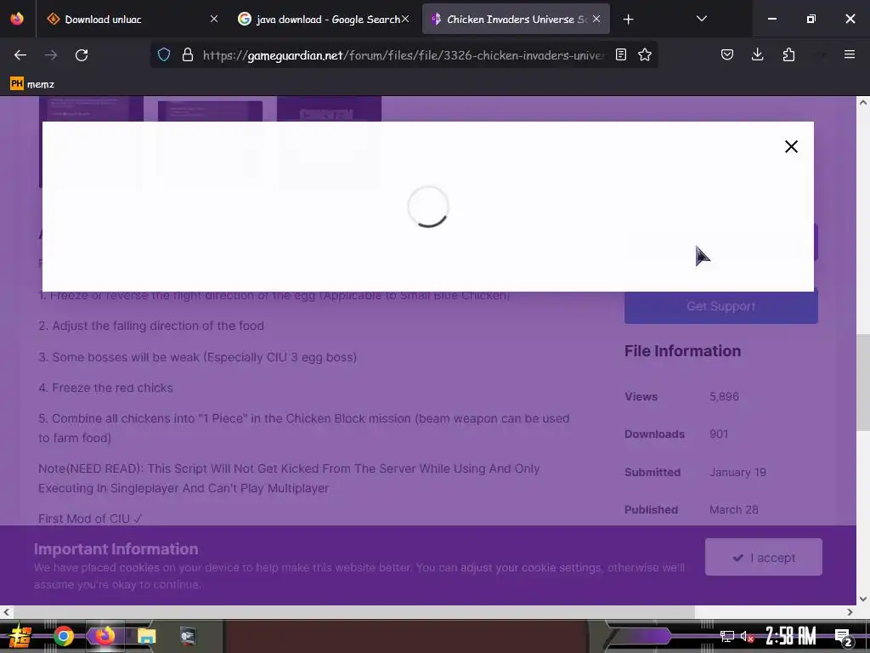Viewport: 870px width, 653px height.
Task: Click the horizontal scrollbar thumb
Action: click(354, 612)
